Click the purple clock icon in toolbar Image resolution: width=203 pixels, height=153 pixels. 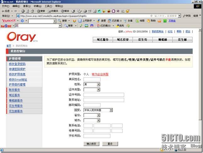coord(113,11)
